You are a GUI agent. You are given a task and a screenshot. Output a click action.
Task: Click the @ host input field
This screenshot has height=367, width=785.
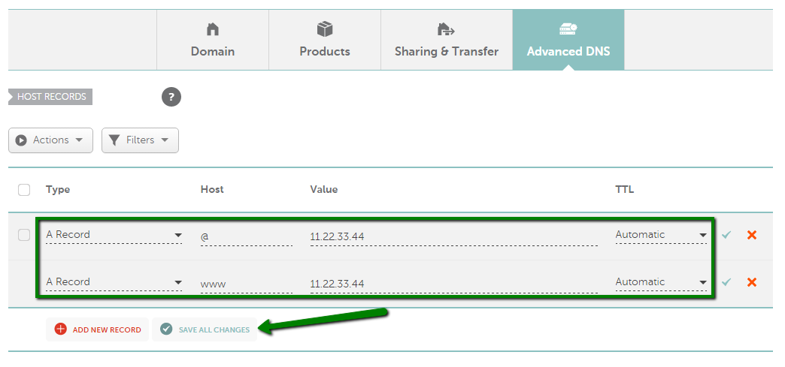point(247,237)
